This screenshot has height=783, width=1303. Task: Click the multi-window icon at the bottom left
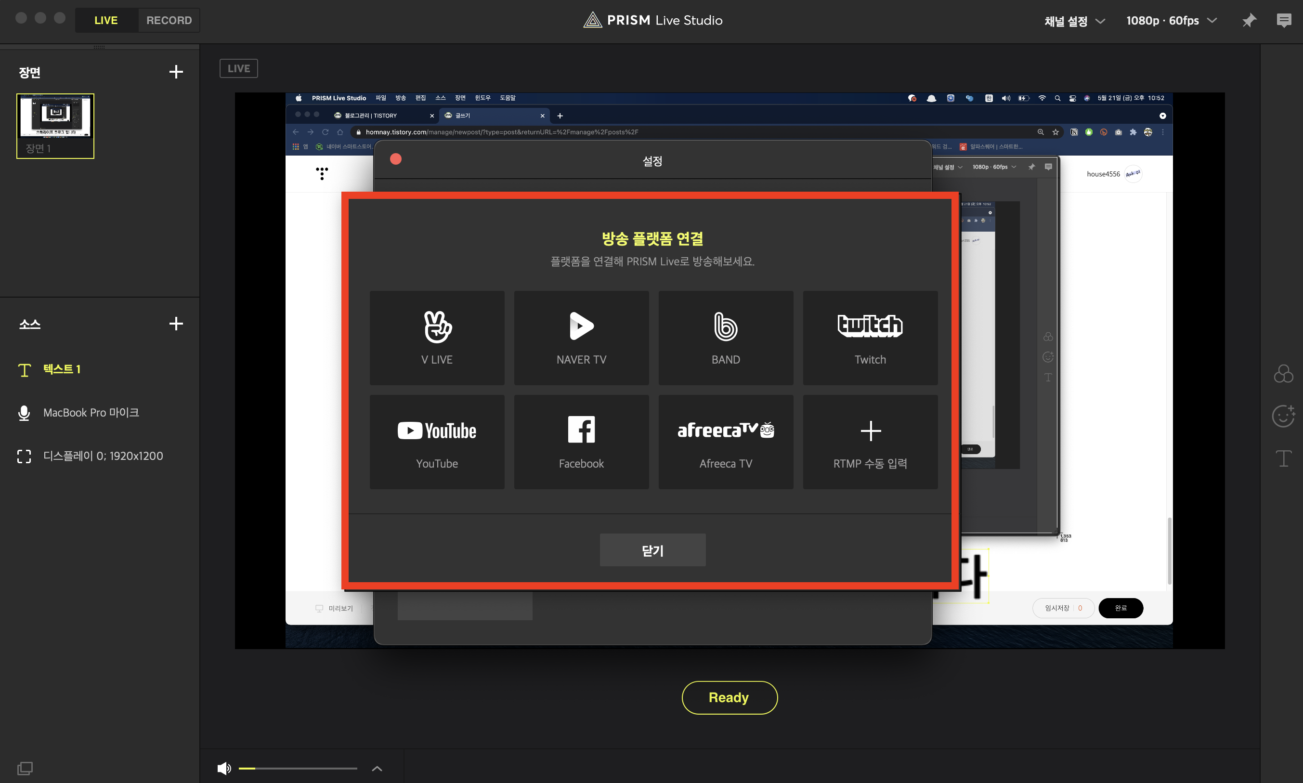tap(25, 768)
